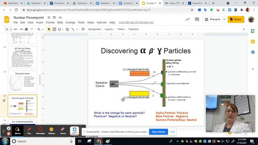Select the Text box tool
Viewport: 258px width, 145px height.
point(54,29)
